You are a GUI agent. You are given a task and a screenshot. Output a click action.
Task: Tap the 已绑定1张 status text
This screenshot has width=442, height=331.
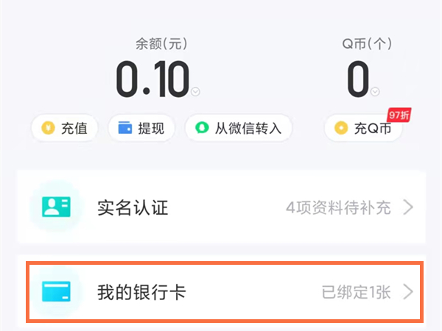(356, 293)
